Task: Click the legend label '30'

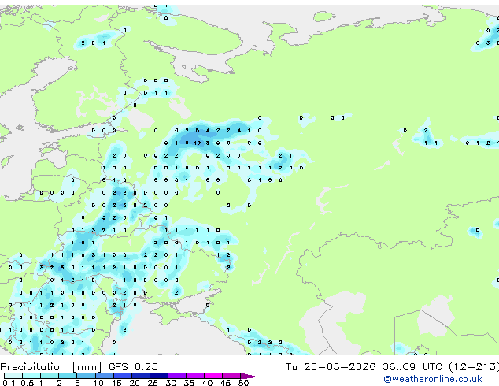Action: (x=171, y=383)
